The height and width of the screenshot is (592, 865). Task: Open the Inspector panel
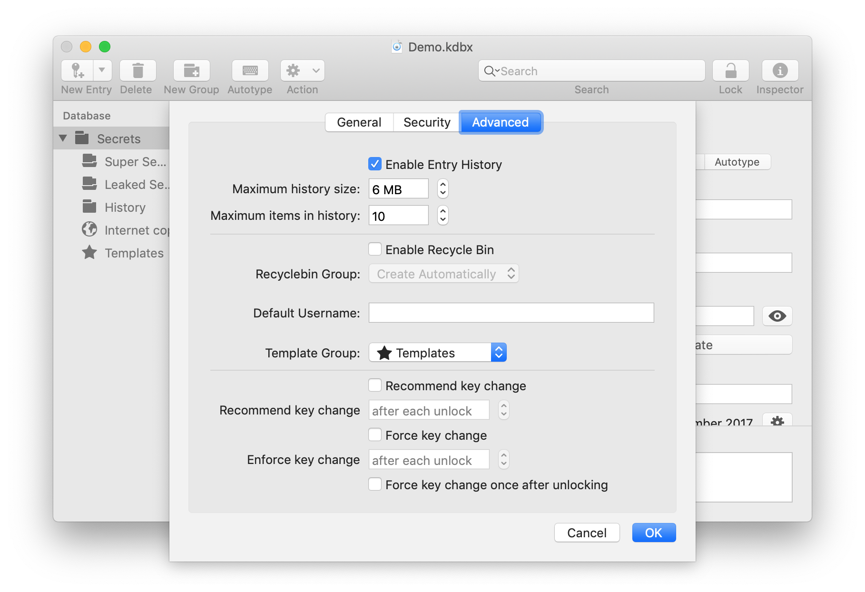(x=779, y=70)
